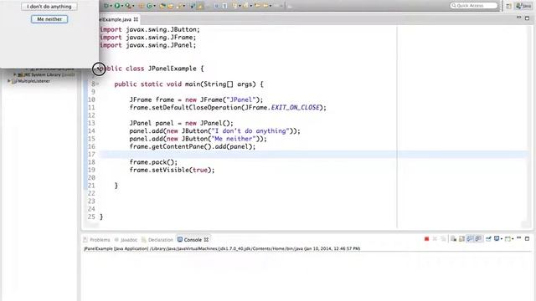Open the External Tools dropdown arrow
Viewport: 536px width, 301px height.
click(133, 6)
